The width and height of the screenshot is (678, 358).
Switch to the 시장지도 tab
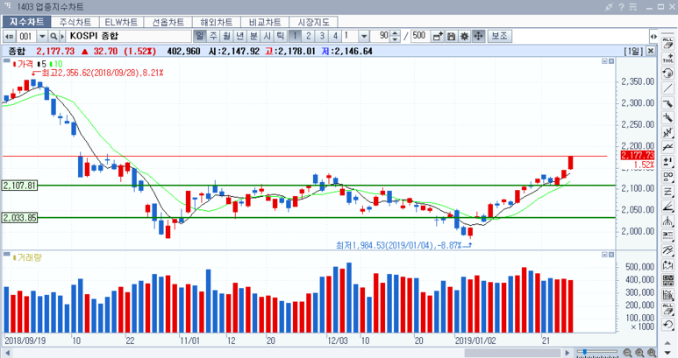[x=313, y=22]
